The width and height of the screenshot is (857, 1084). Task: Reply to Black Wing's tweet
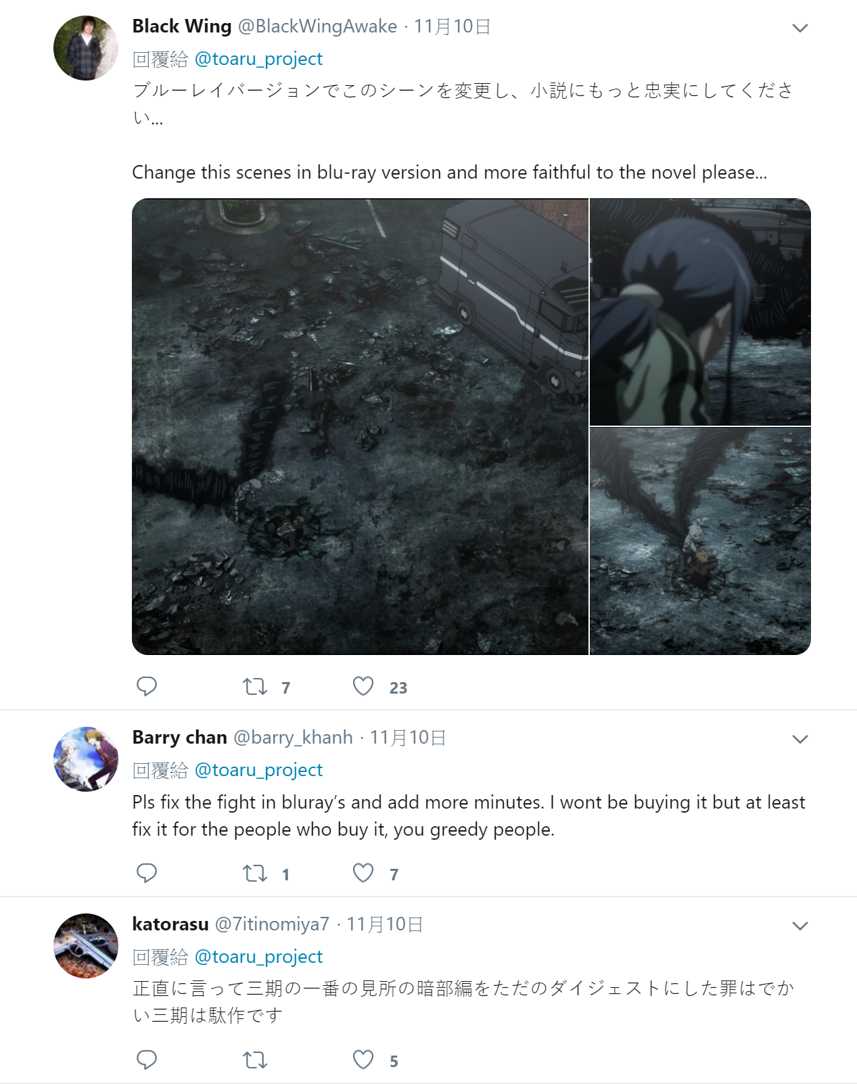[147, 686]
